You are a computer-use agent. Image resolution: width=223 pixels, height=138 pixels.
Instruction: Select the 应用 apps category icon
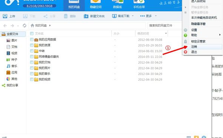(8, 72)
